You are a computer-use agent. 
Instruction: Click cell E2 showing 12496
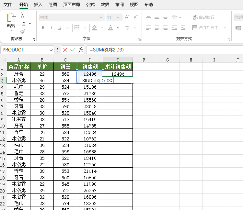click(118, 74)
